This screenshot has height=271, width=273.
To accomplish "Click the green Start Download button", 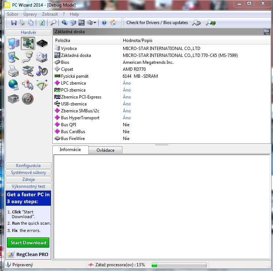I will coord(28,243).
